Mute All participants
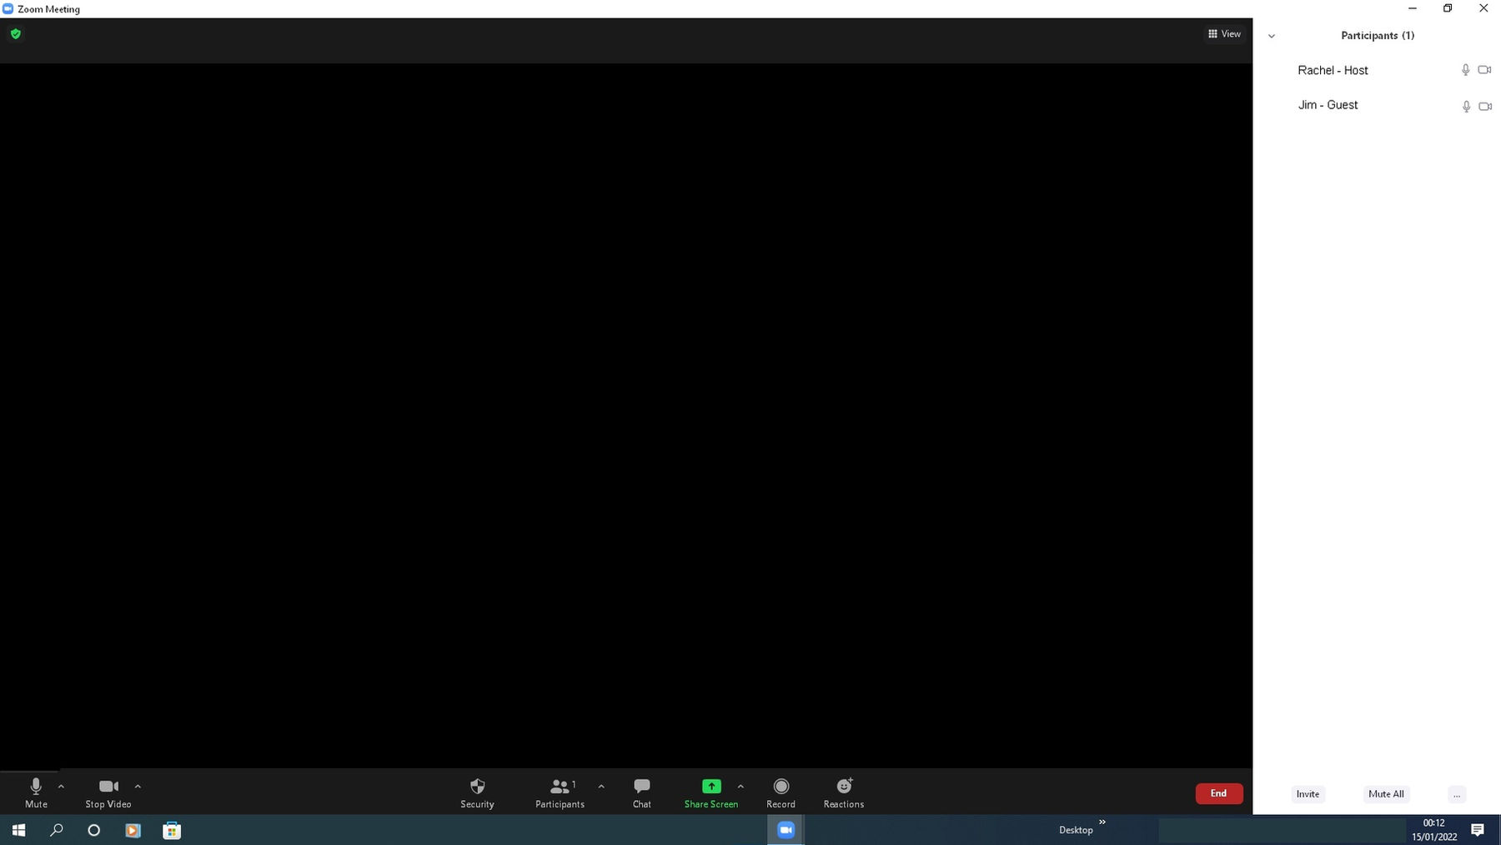The height and width of the screenshot is (845, 1501). [x=1386, y=794]
